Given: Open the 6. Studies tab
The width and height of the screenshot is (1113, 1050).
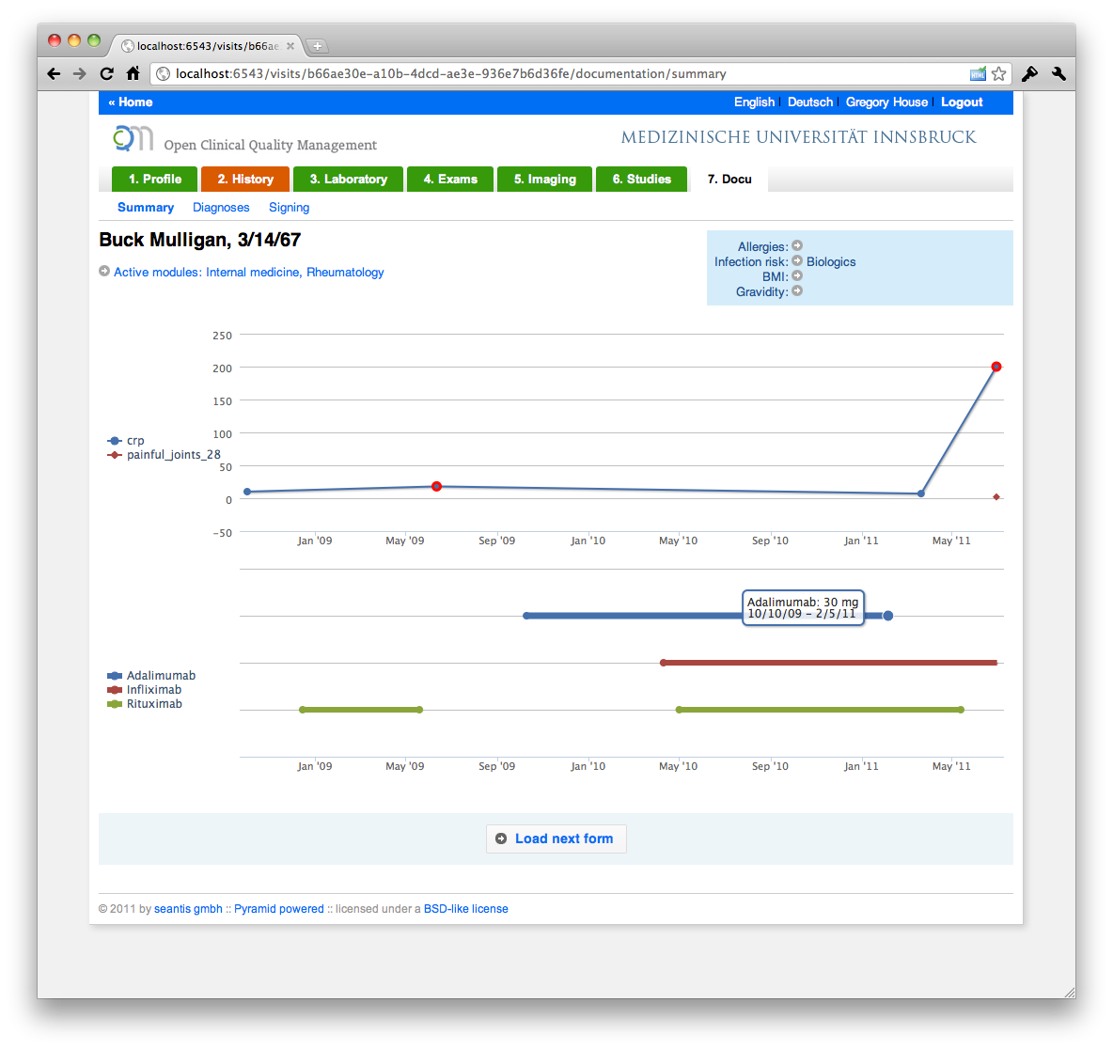Looking at the screenshot, I should click(x=642, y=179).
